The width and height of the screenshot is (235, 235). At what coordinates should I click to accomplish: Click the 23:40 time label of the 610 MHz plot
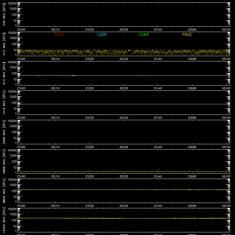coord(158,88)
